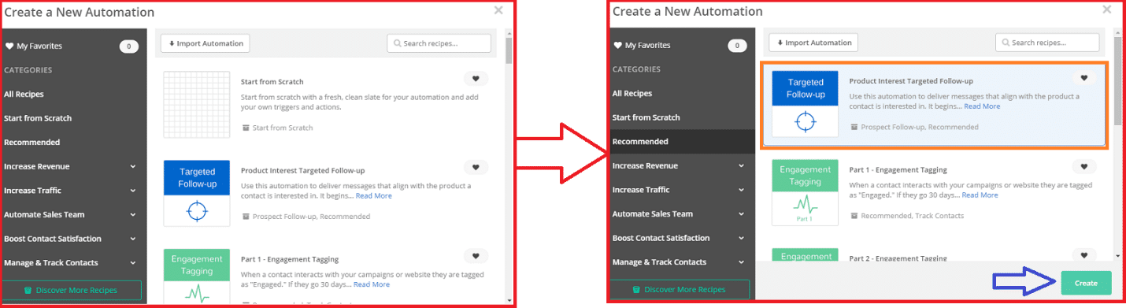Favorite Part 1 Engagement Tagging heart, right dialog
1126x308 pixels.
coord(1083,166)
